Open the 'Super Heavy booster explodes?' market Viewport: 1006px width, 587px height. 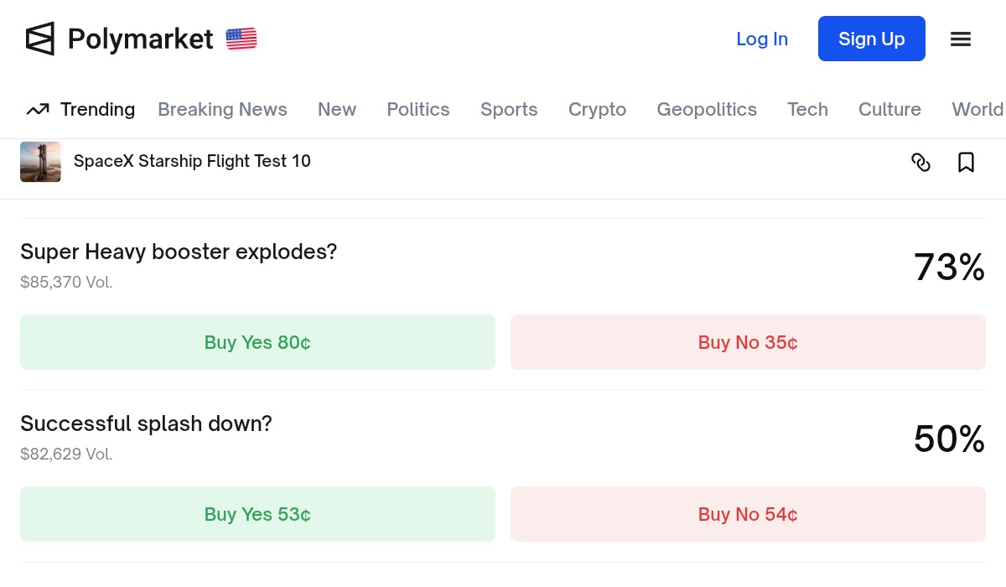click(x=179, y=252)
